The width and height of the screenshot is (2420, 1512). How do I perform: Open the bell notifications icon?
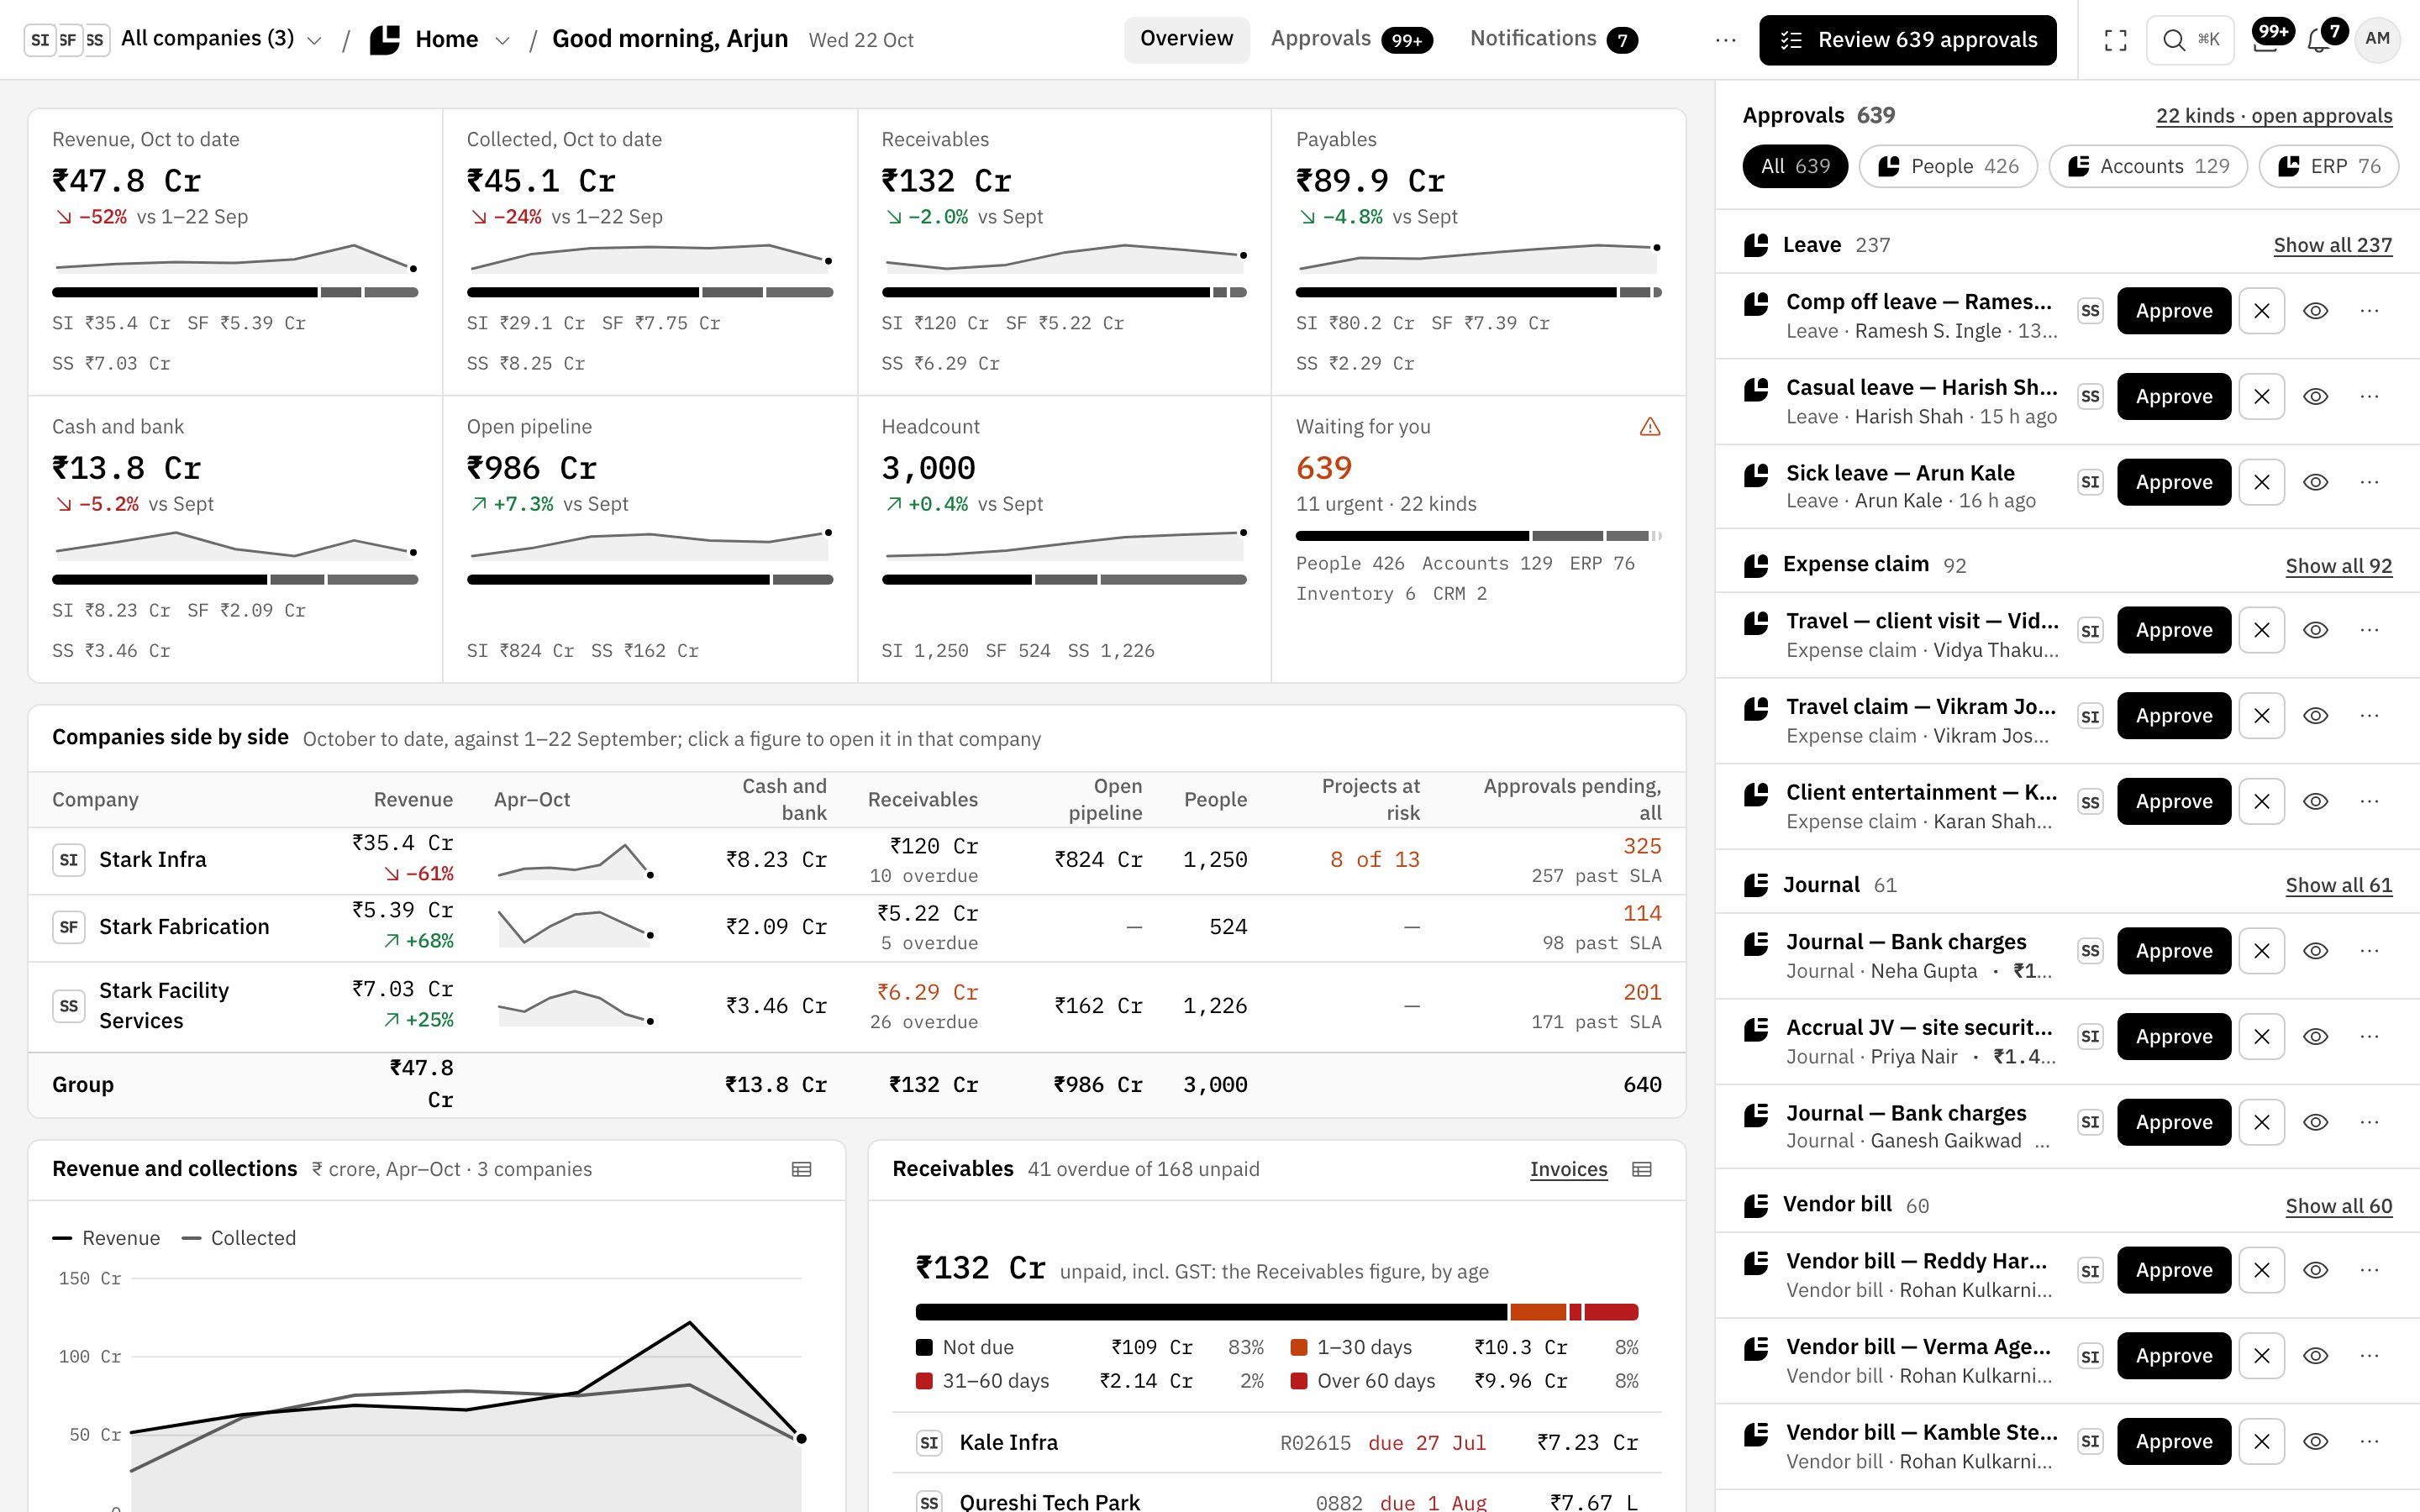pos(2320,40)
